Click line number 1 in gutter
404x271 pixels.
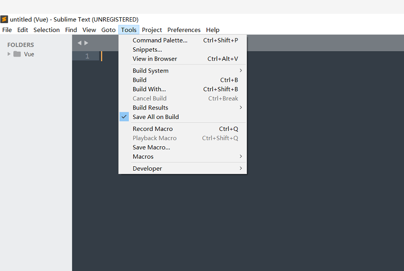click(87, 56)
